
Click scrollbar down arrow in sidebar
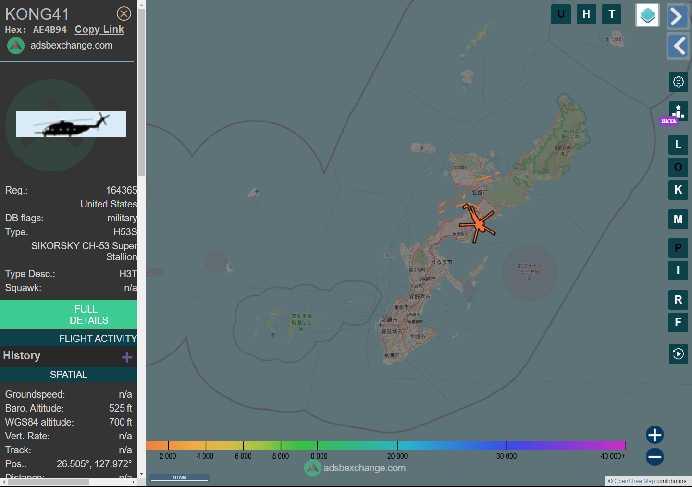[141, 474]
